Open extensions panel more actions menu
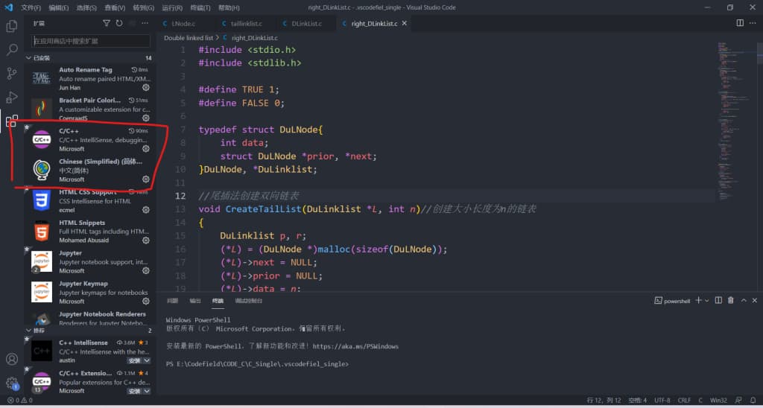Screen dimensions: 763x408 pos(145,23)
